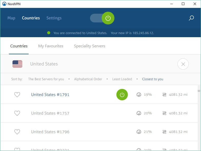Favourite United States #1796 with heart
Image resolution: width=201 pixels, height=151 pixels.
[17, 132]
